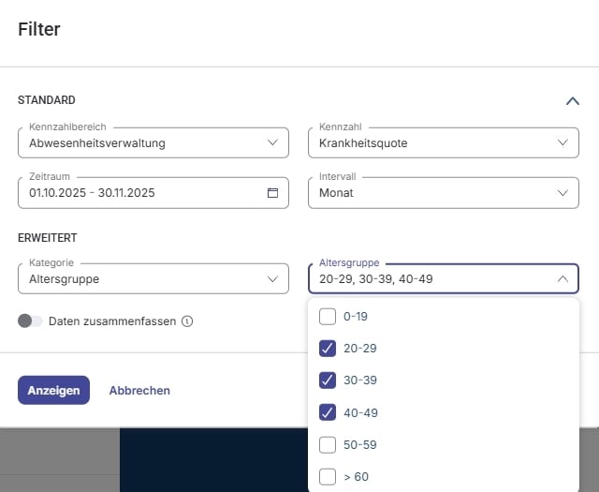Uncheck the 20-29 age group checkbox

pos(328,349)
